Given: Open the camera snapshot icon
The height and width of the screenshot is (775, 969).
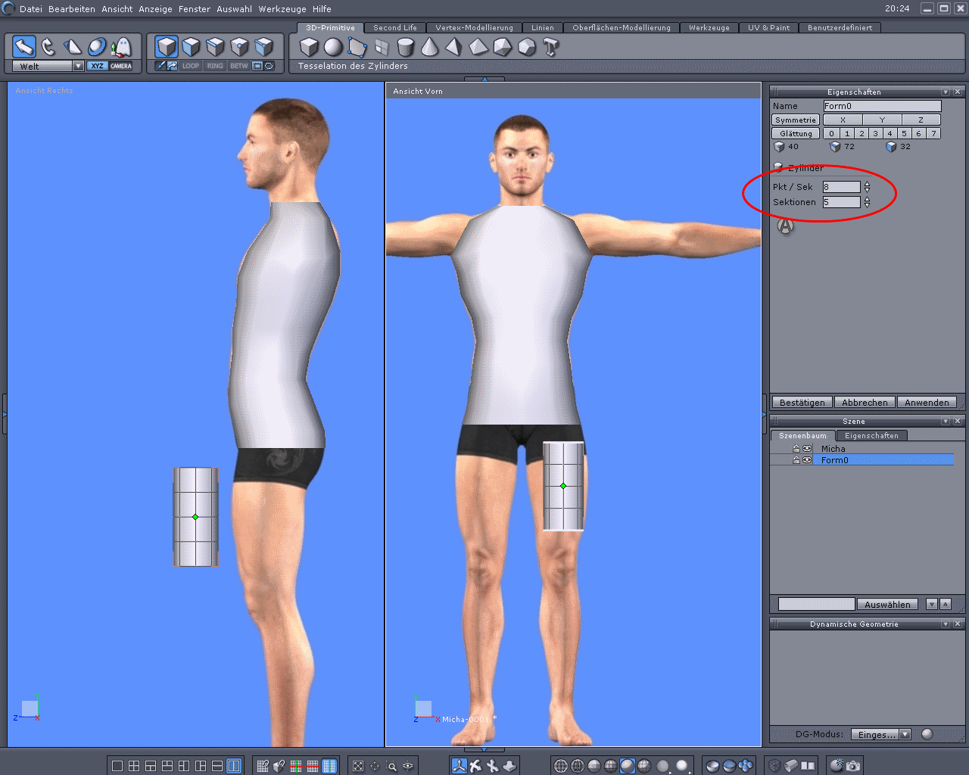Looking at the screenshot, I should 853,766.
